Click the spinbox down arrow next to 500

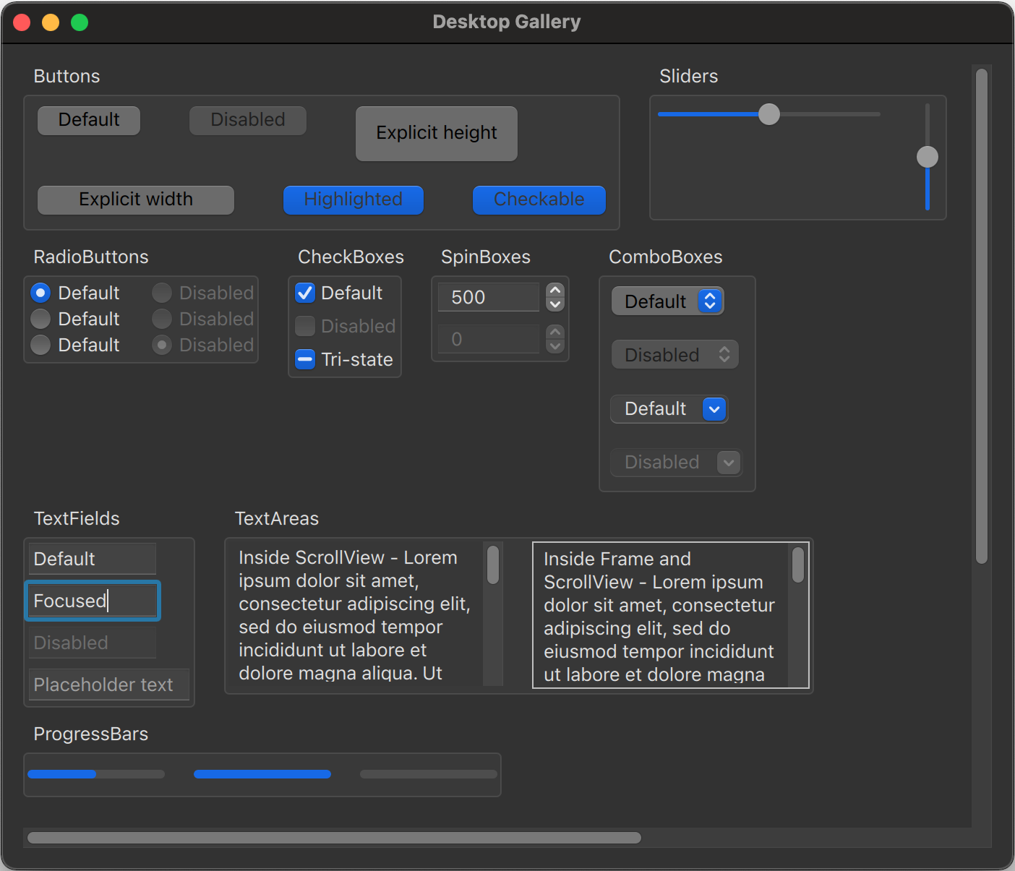[555, 304]
